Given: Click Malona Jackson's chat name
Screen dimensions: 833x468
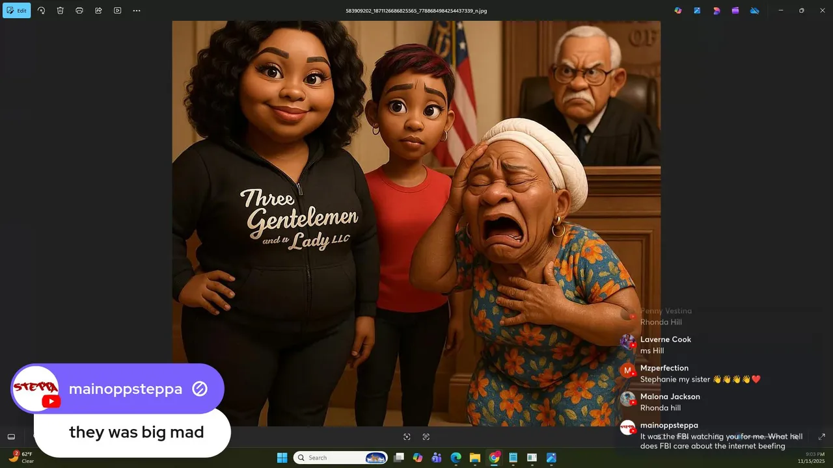Looking at the screenshot, I should (x=670, y=396).
